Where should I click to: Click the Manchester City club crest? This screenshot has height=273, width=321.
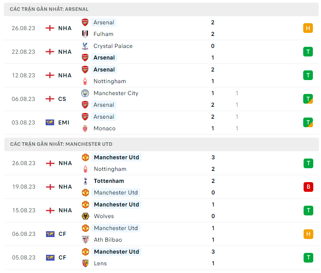pos(85,93)
